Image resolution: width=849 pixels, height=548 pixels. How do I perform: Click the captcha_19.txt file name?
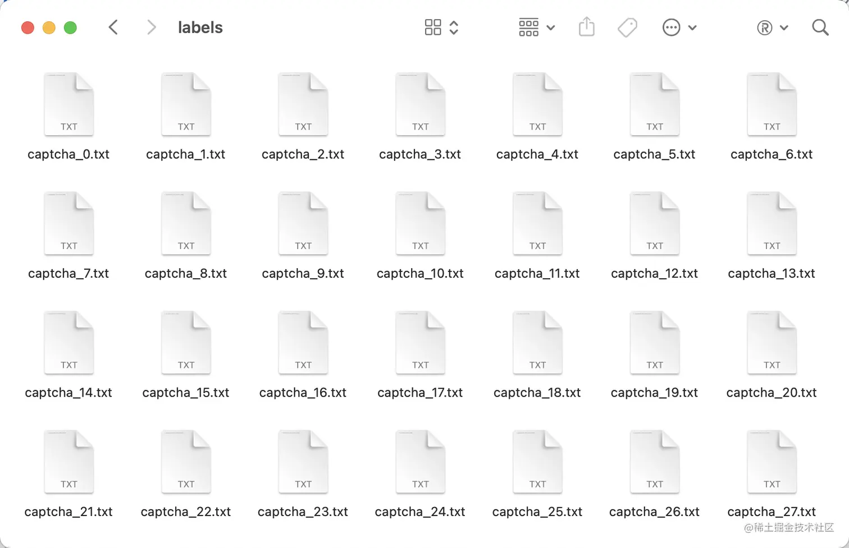coord(654,393)
